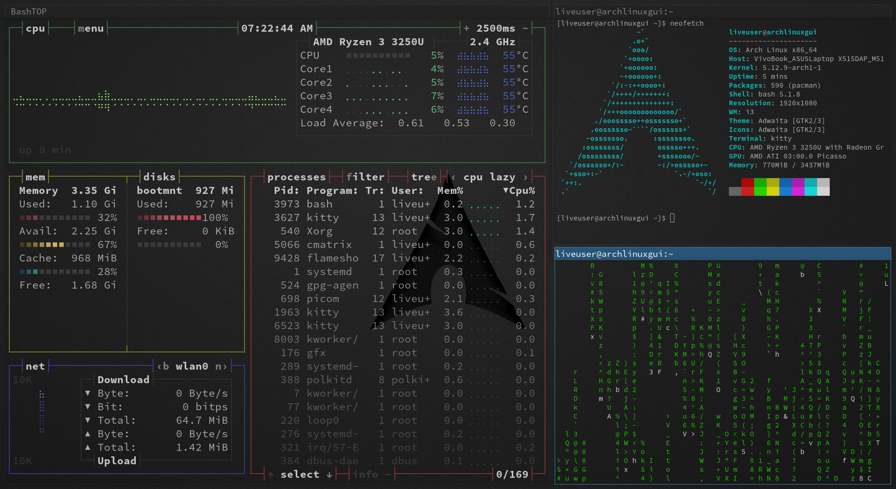
Task: Click the memory Used 32% meter bar
Action: point(55,217)
